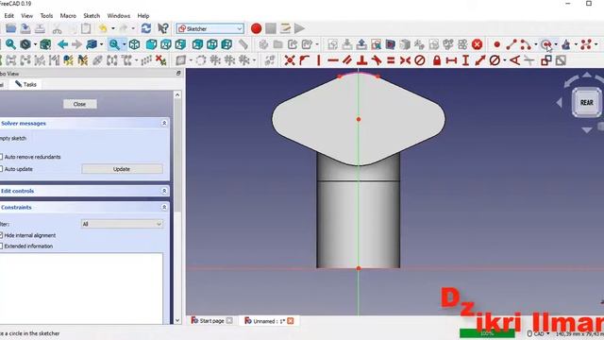Apply coincident constraint icon
This screenshot has width=604, height=340.
(290, 60)
